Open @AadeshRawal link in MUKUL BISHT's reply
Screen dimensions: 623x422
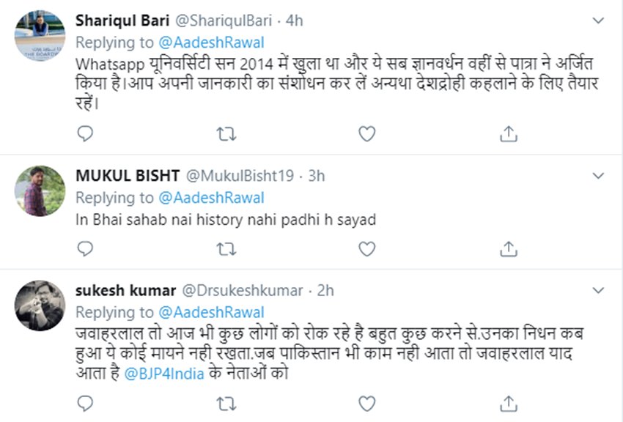tap(212, 198)
